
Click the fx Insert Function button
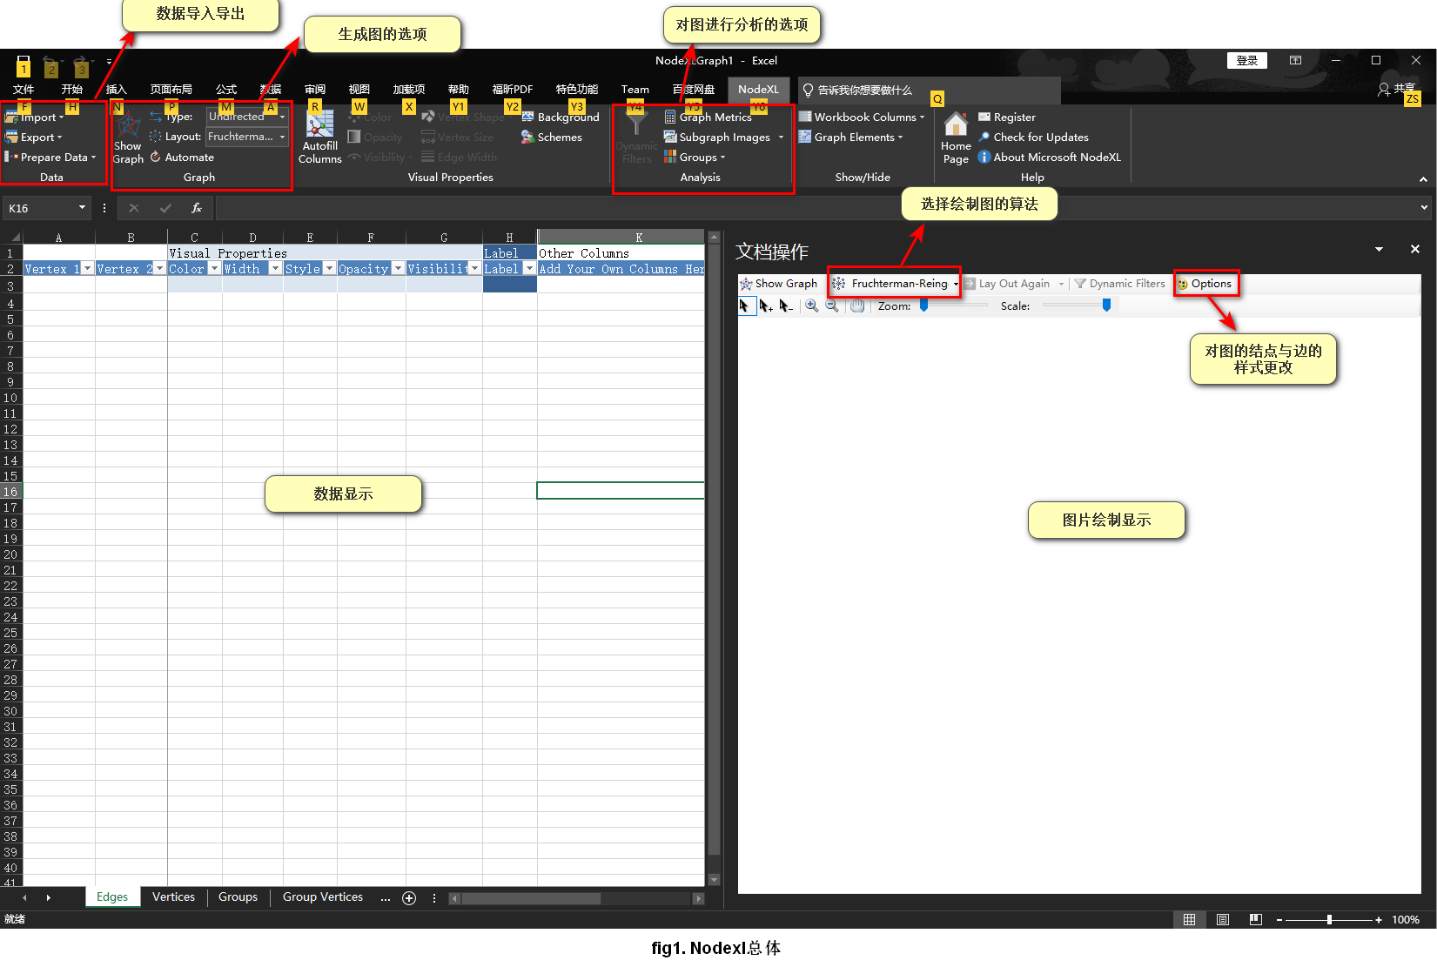197,208
